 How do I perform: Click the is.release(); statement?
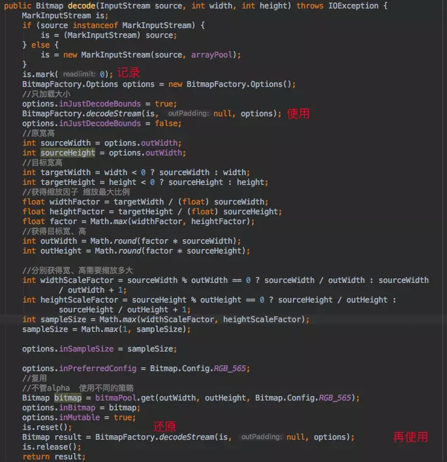52,447
